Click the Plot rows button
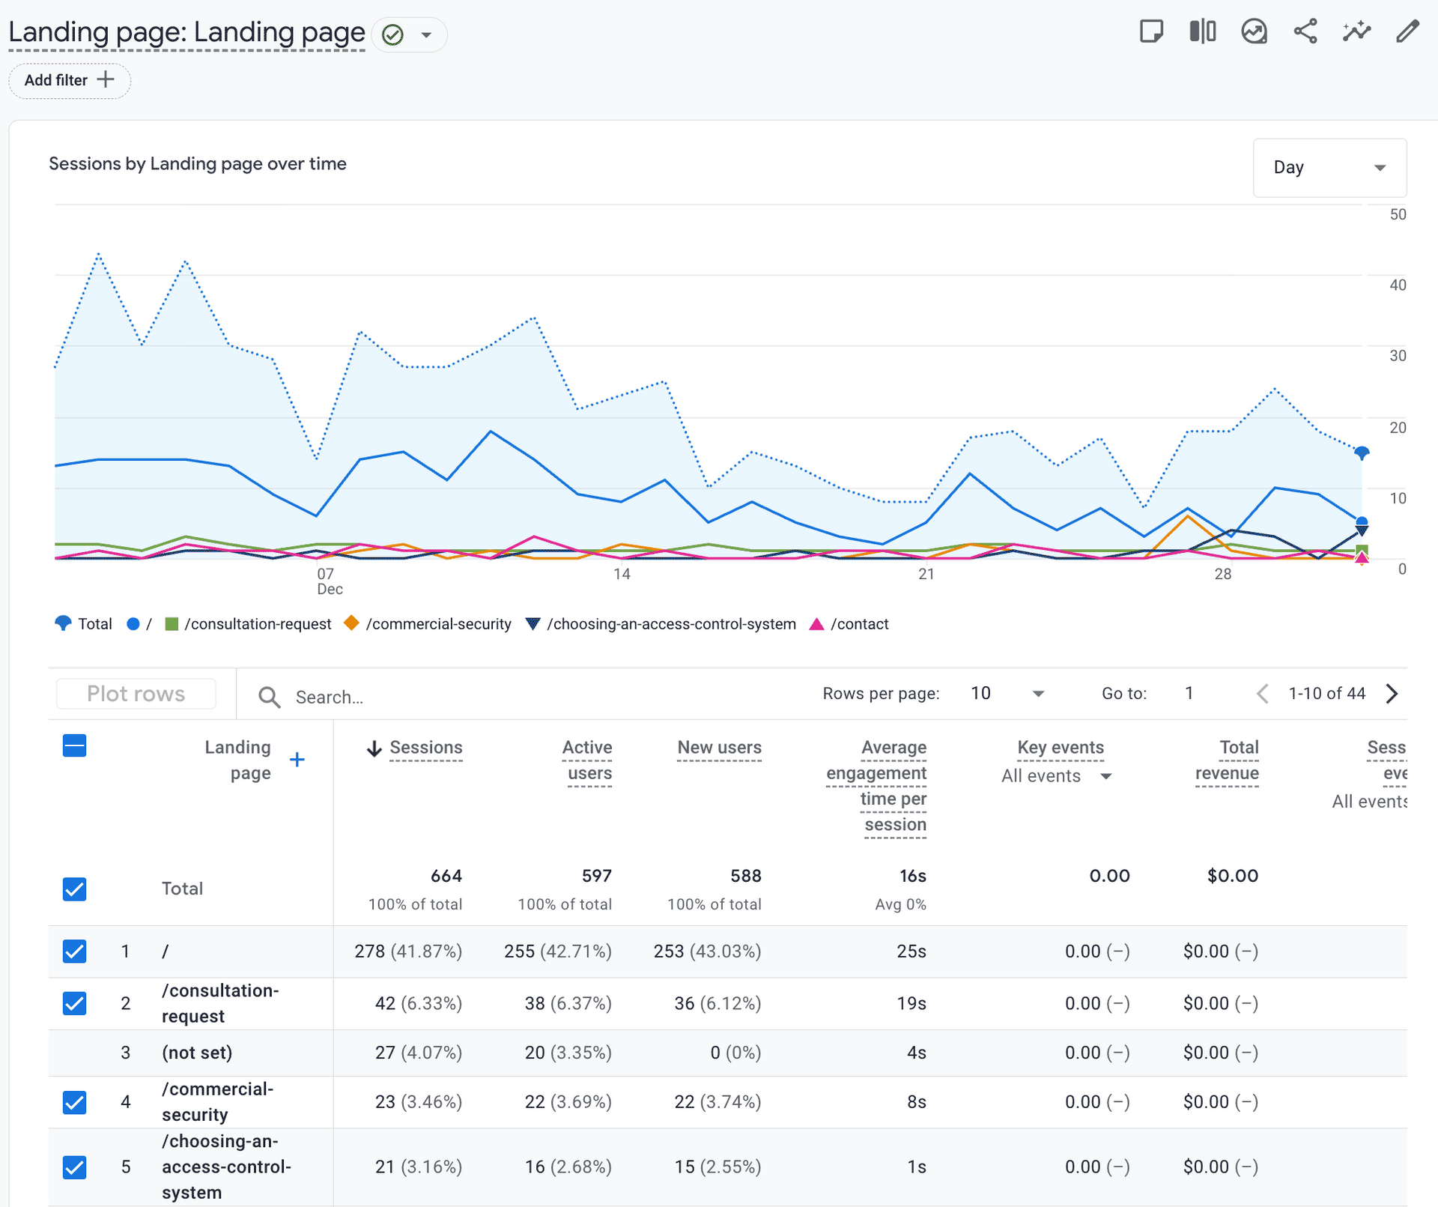Image resolution: width=1438 pixels, height=1207 pixels. tap(136, 694)
